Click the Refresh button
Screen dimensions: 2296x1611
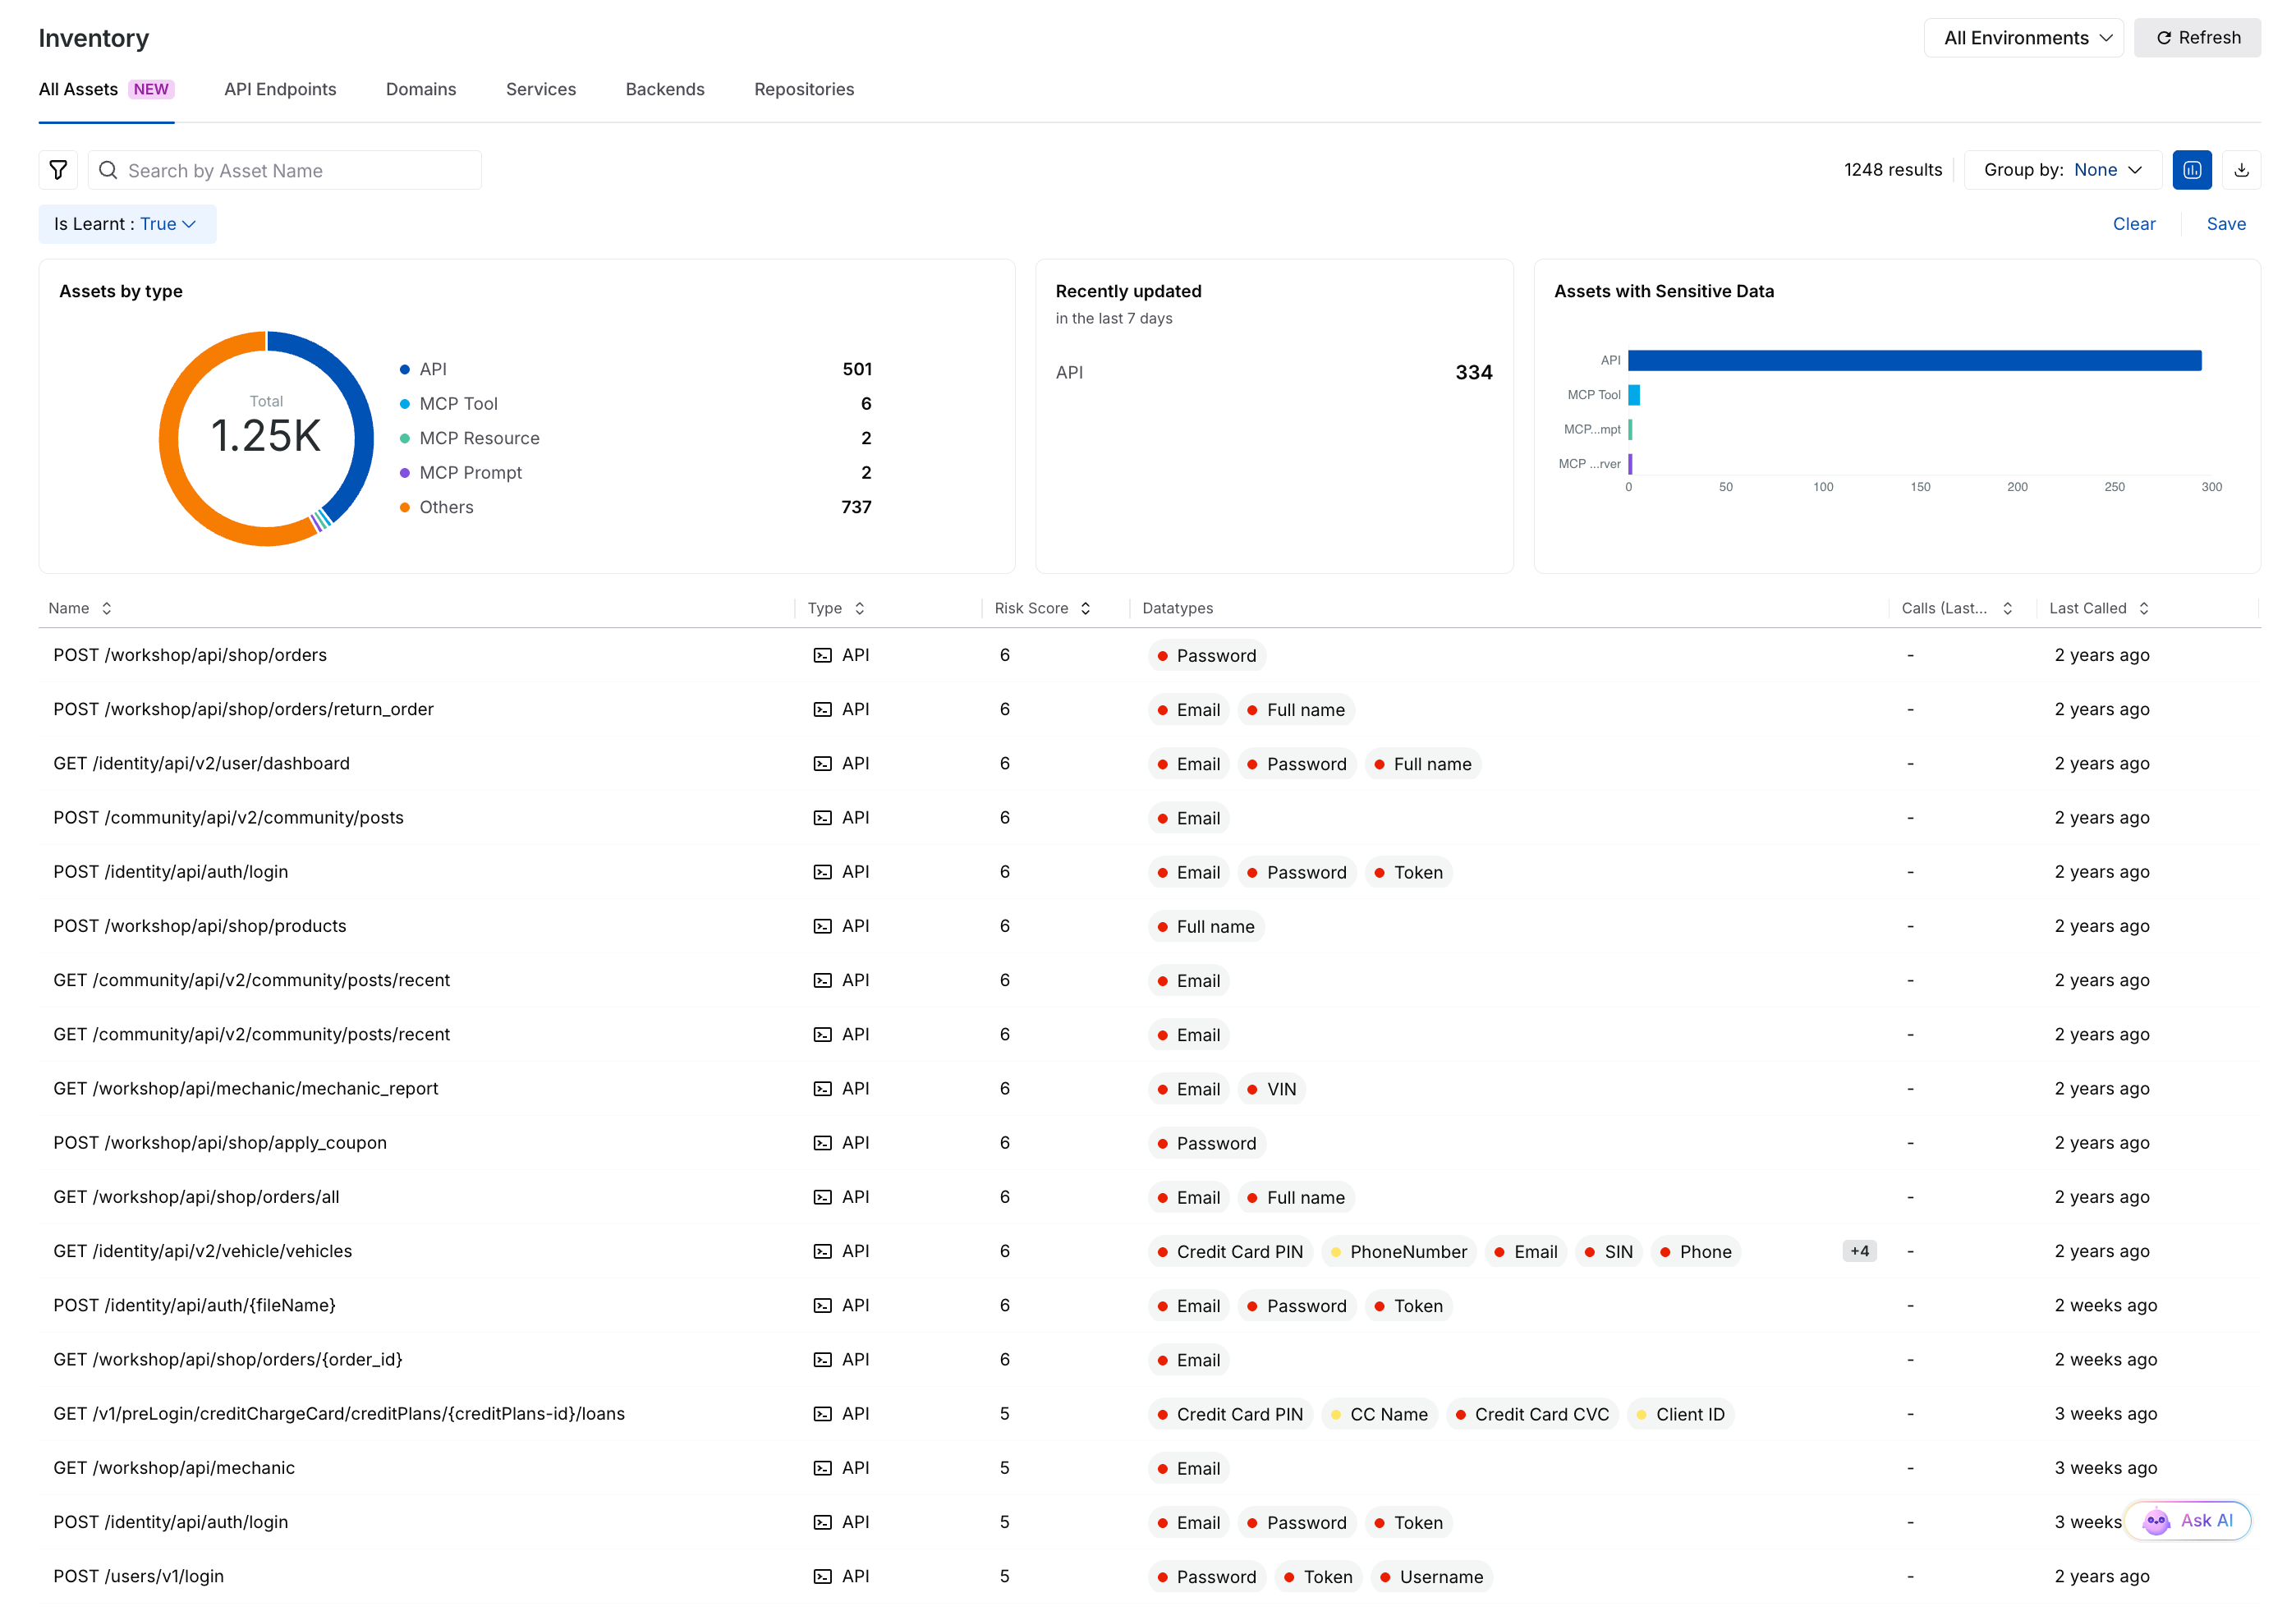[2197, 38]
